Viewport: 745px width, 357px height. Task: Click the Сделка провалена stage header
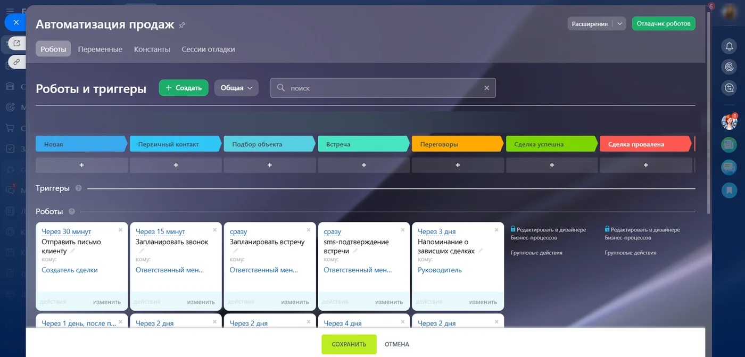click(x=645, y=144)
